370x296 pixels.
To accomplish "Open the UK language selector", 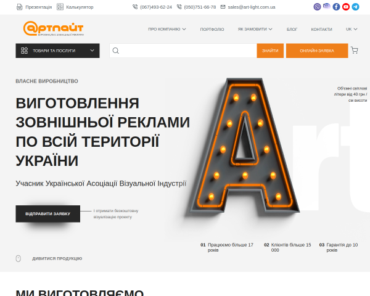I will click(x=351, y=29).
